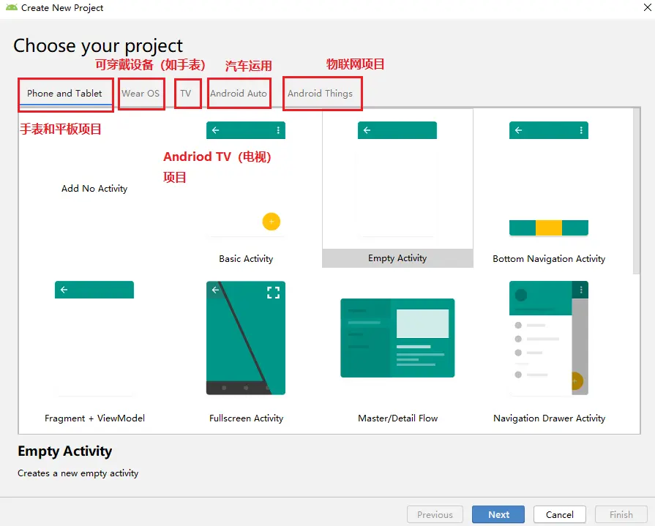Click the Cancel button
Viewport: 655px width, 526px height.
tap(560, 514)
